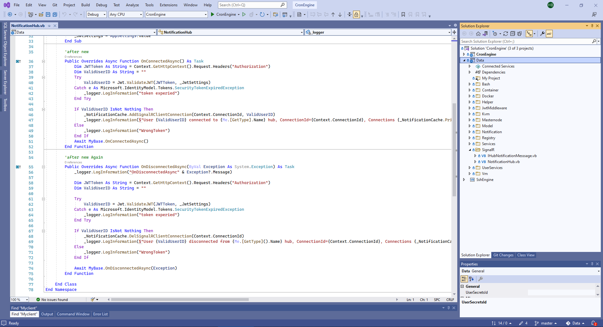Click the master branch button in status bar
This screenshot has width=603, height=327.
tap(546, 323)
